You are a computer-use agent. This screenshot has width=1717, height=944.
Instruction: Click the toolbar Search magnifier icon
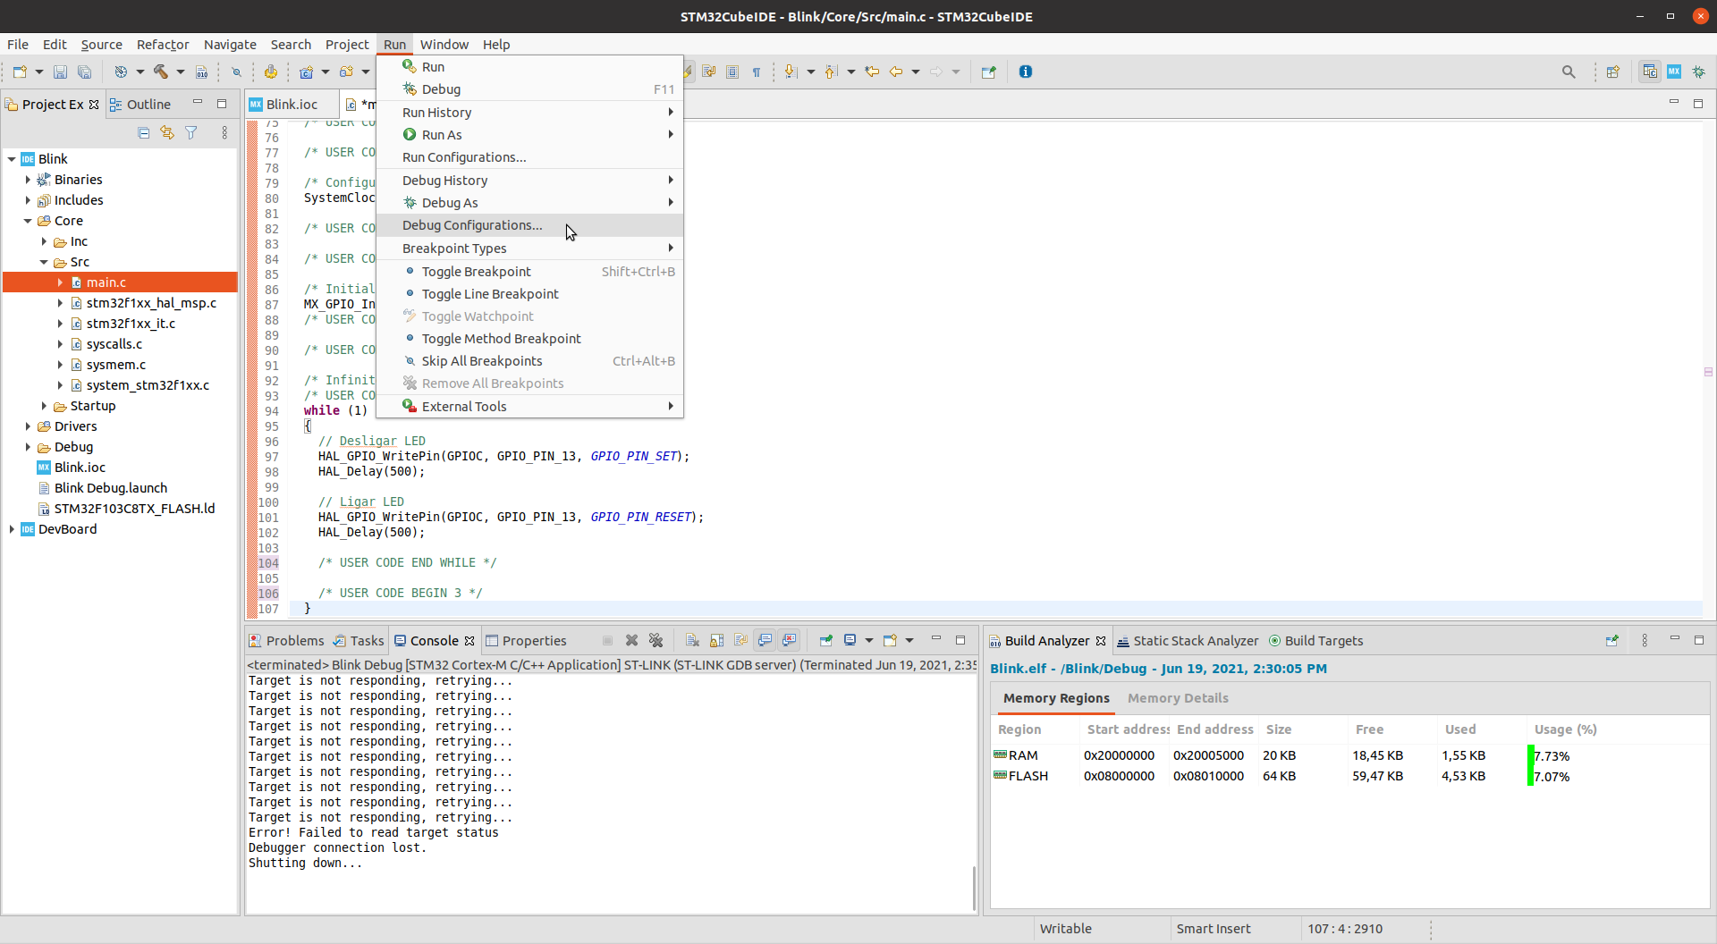tap(1569, 72)
